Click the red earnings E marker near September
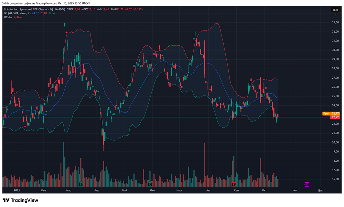344x207 pixels. [x=234, y=184]
